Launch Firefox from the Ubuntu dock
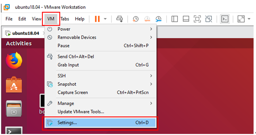The image size is (256, 135). pyautogui.click(x=14, y=60)
